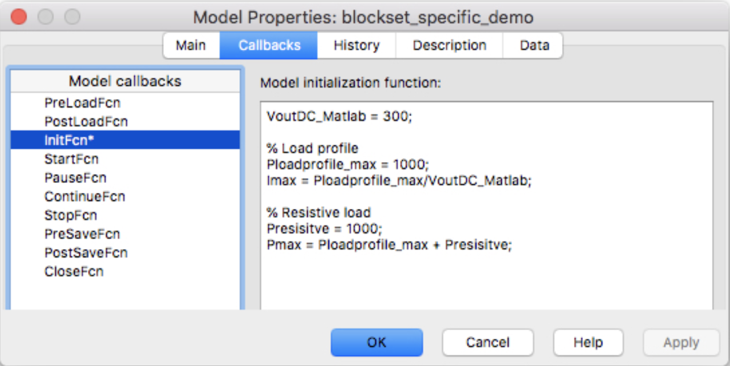Choose the PreSaveFcn callback

point(82,234)
